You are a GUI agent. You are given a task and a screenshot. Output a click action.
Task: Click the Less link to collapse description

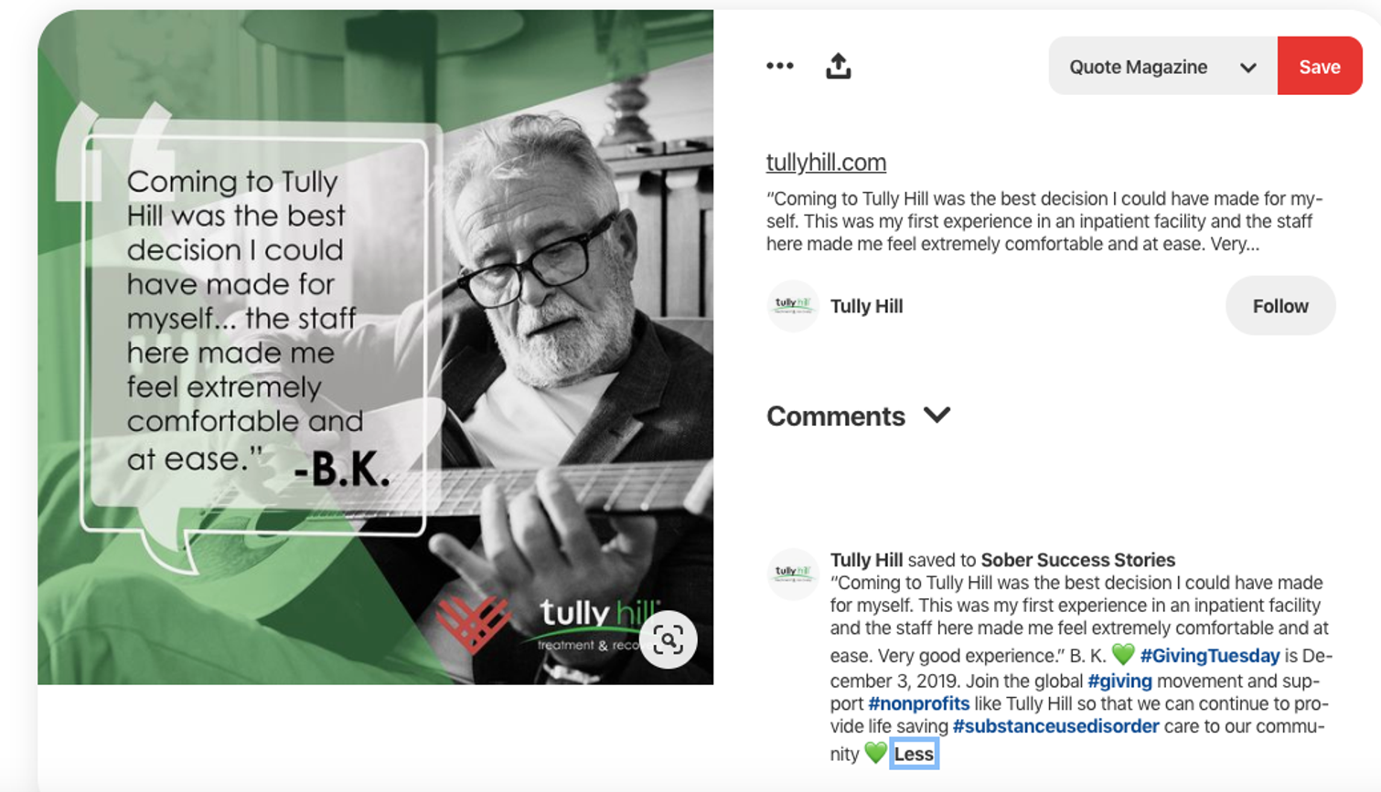pos(914,754)
